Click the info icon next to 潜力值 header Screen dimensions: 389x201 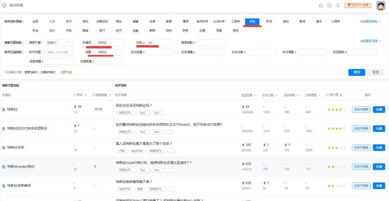pos(329,95)
